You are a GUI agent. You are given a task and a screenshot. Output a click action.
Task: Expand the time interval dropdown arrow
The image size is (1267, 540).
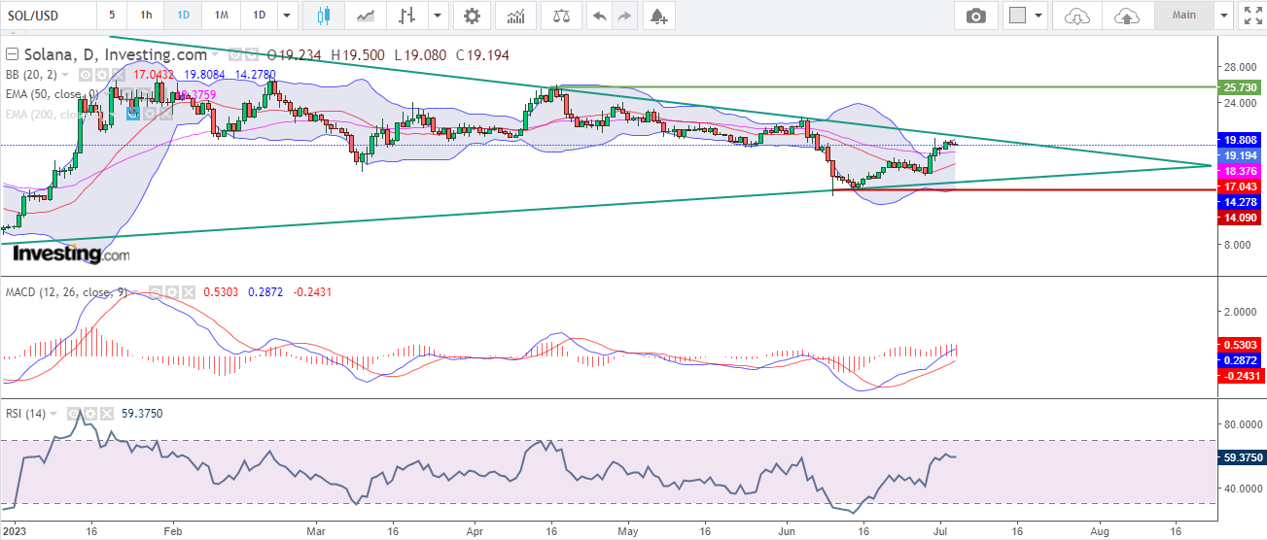[286, 15]
